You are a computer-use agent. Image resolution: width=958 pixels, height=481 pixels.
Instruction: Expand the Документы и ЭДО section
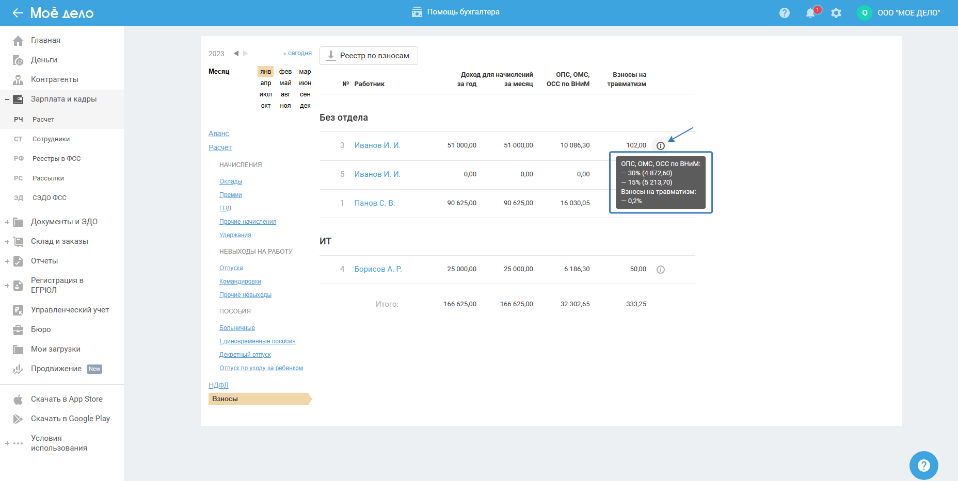pos(7,222)
